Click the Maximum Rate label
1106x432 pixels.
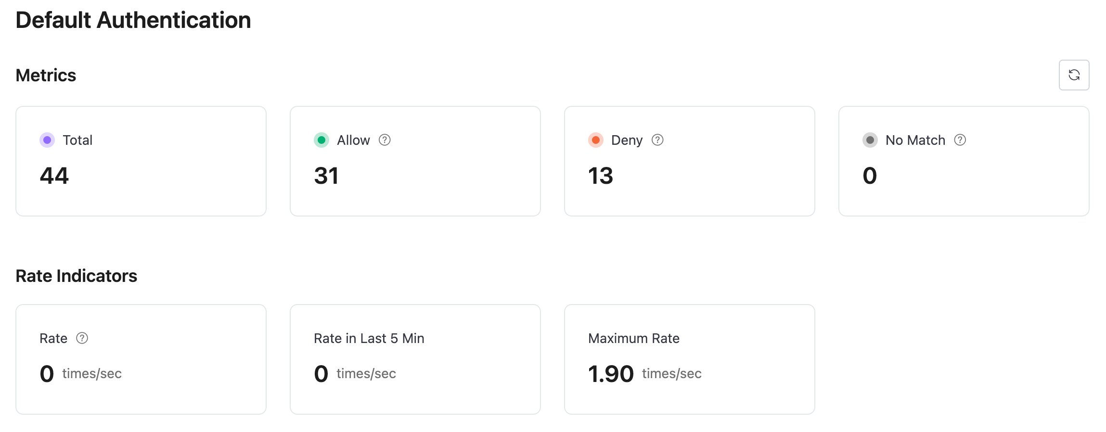tap(634, 338)
